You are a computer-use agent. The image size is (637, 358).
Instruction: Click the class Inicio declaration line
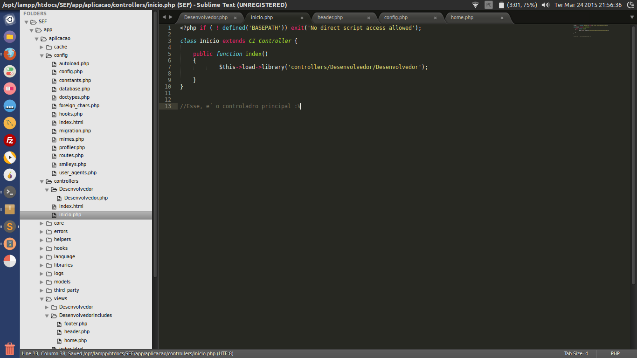point(239,41)
